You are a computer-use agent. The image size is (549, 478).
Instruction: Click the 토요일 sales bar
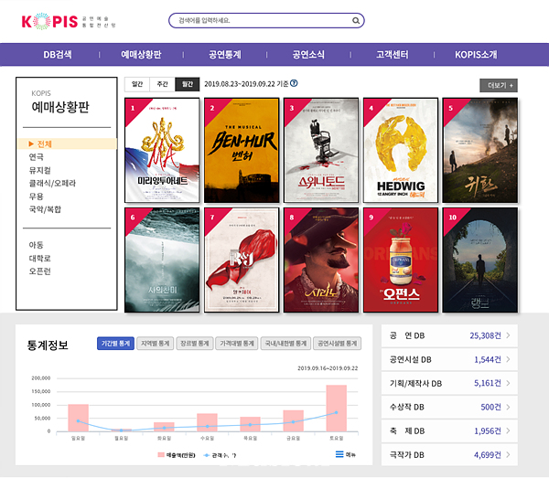(x=337, y=408)
